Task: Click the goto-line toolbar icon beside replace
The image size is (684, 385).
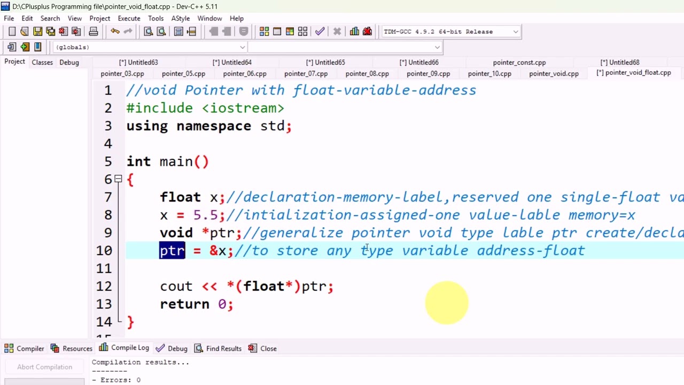Action: [191, 32]
